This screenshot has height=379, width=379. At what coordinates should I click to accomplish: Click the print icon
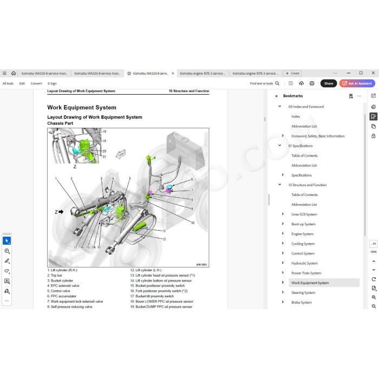312,83
